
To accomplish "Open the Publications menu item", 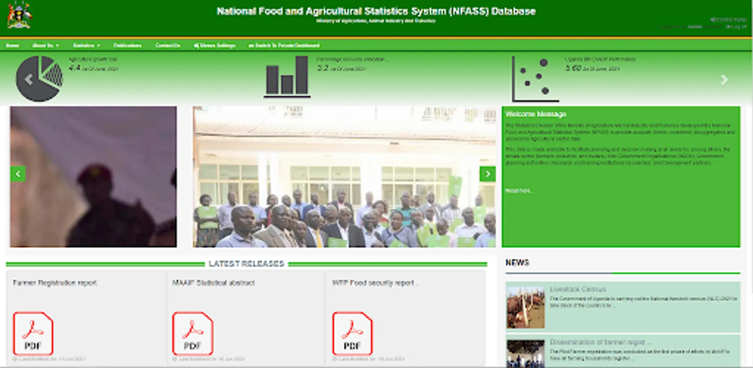I will (x=127, y=45).
